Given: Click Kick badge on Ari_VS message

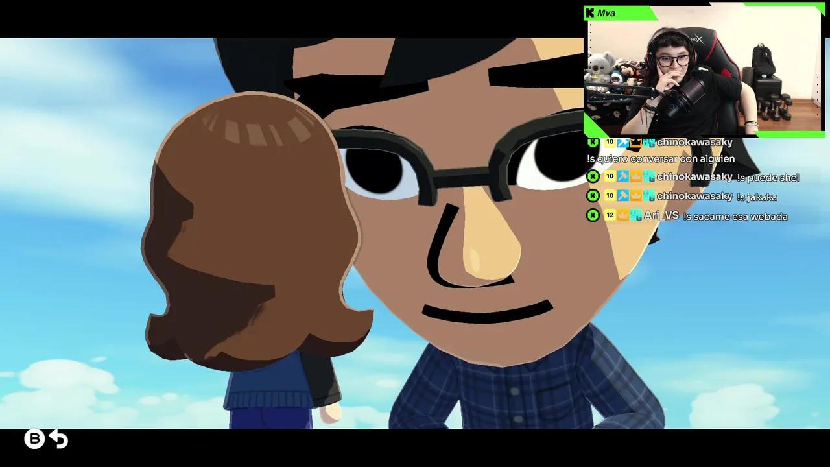Looking at the screenshot, I should tap(593, 215).
